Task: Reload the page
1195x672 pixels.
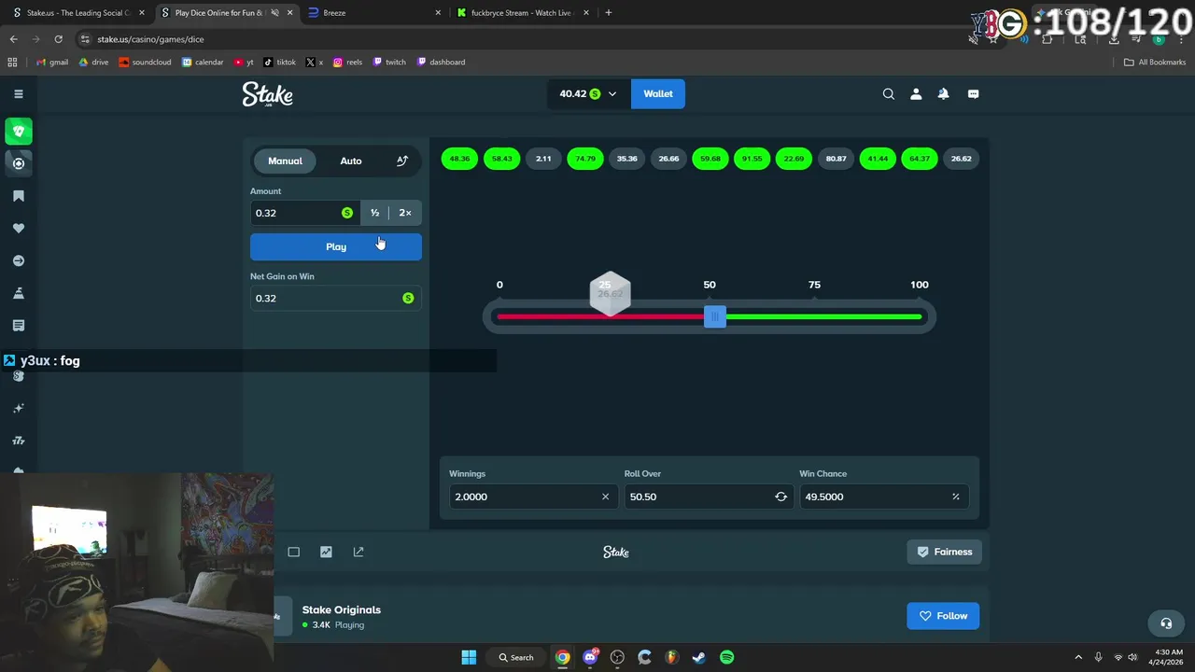Action: click(58, 39)
